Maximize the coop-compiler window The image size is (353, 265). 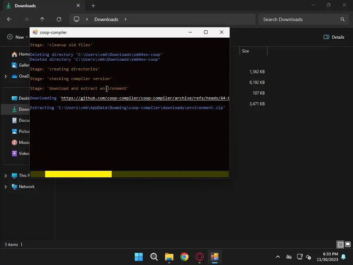pos(206,32)
